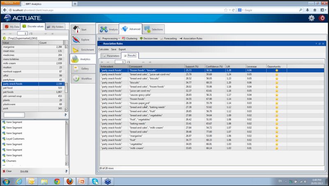The height and width of the screenshot is (186, 329).
Task: Open the Windows Start menu
Action: pos(6,181)
